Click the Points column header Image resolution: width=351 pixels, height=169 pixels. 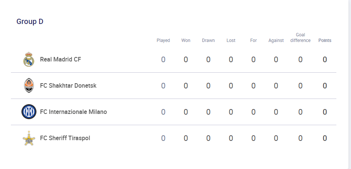coord(325,40)
